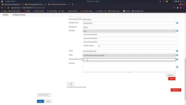Close the AMIs EC2 Management tab

[22, 4]
